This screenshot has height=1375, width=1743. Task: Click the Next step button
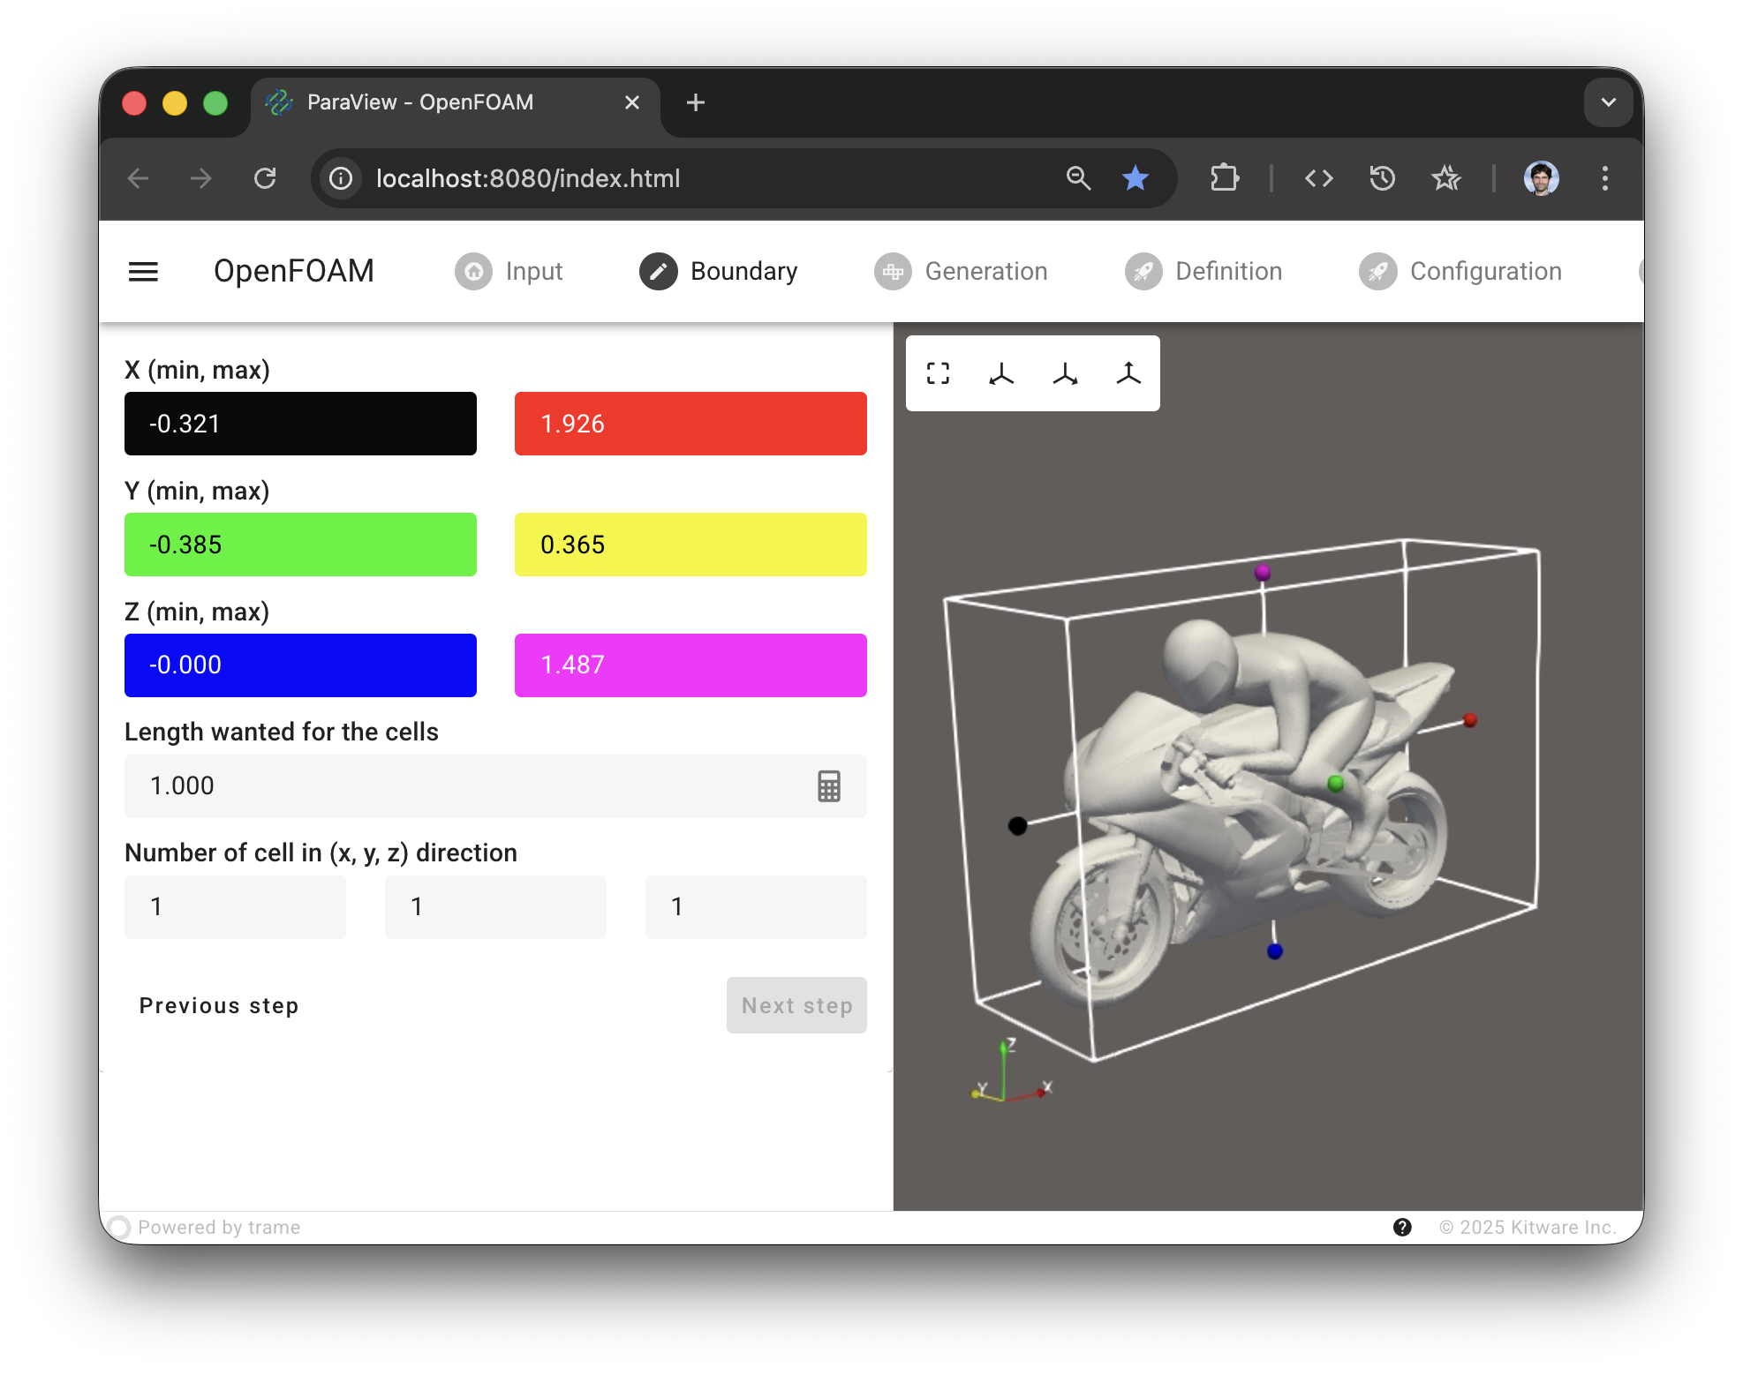point(796,1005)
